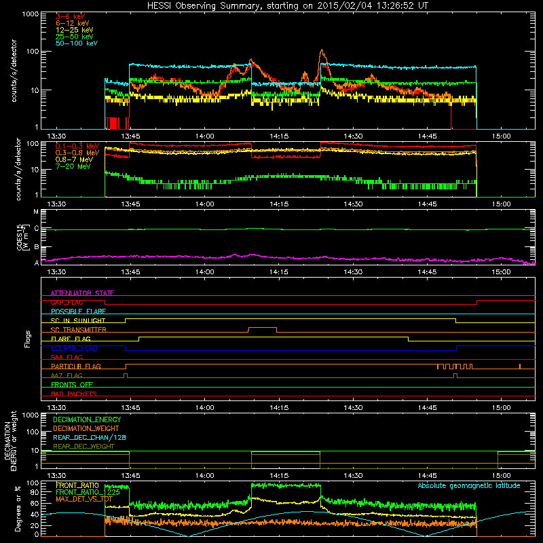Select the SC_TRANSMITTER flag label
Viewport: 543px width, 543px height.
[79, 330]
